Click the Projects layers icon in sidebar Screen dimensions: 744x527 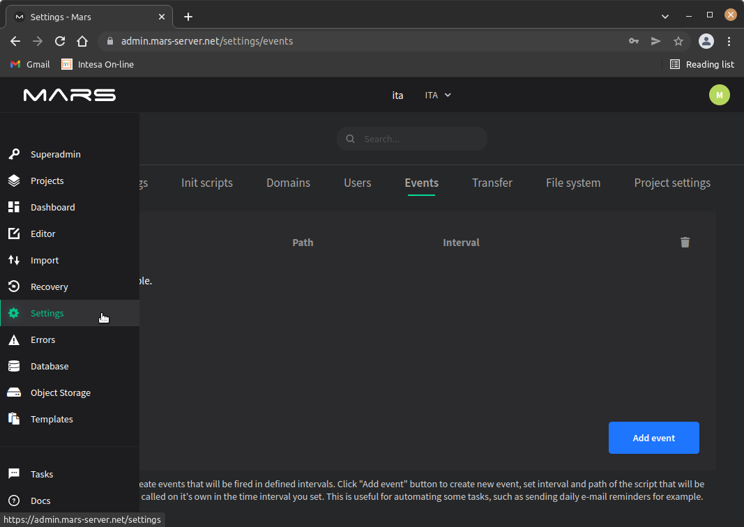click(14, 181)
